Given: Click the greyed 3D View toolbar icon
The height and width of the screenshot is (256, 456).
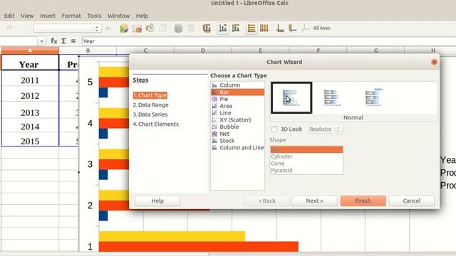Looking at the screenshot, I should click(x=163, y=28).
